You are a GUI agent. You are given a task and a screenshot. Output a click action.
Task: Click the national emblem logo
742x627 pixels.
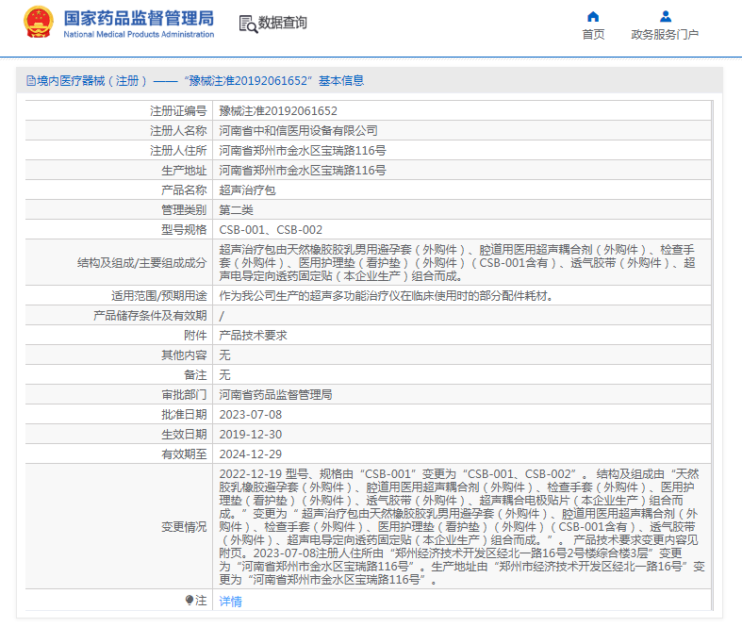point(39,22)
